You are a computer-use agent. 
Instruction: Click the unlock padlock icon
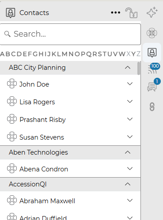coord(131,13)
